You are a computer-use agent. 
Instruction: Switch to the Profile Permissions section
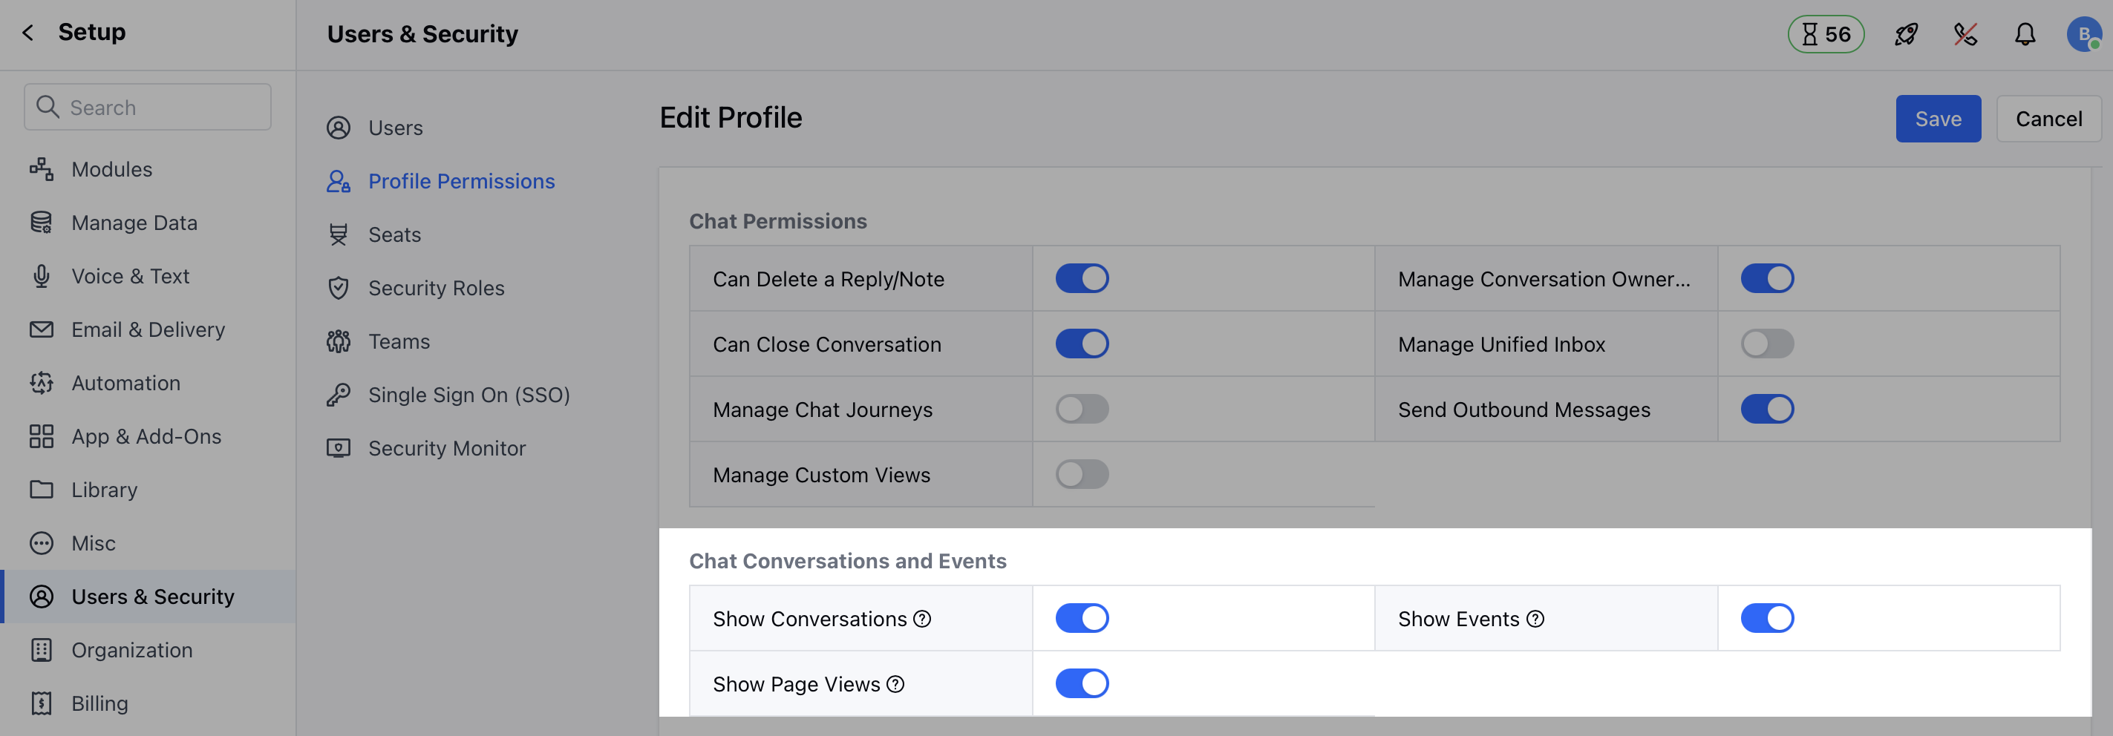462,181
